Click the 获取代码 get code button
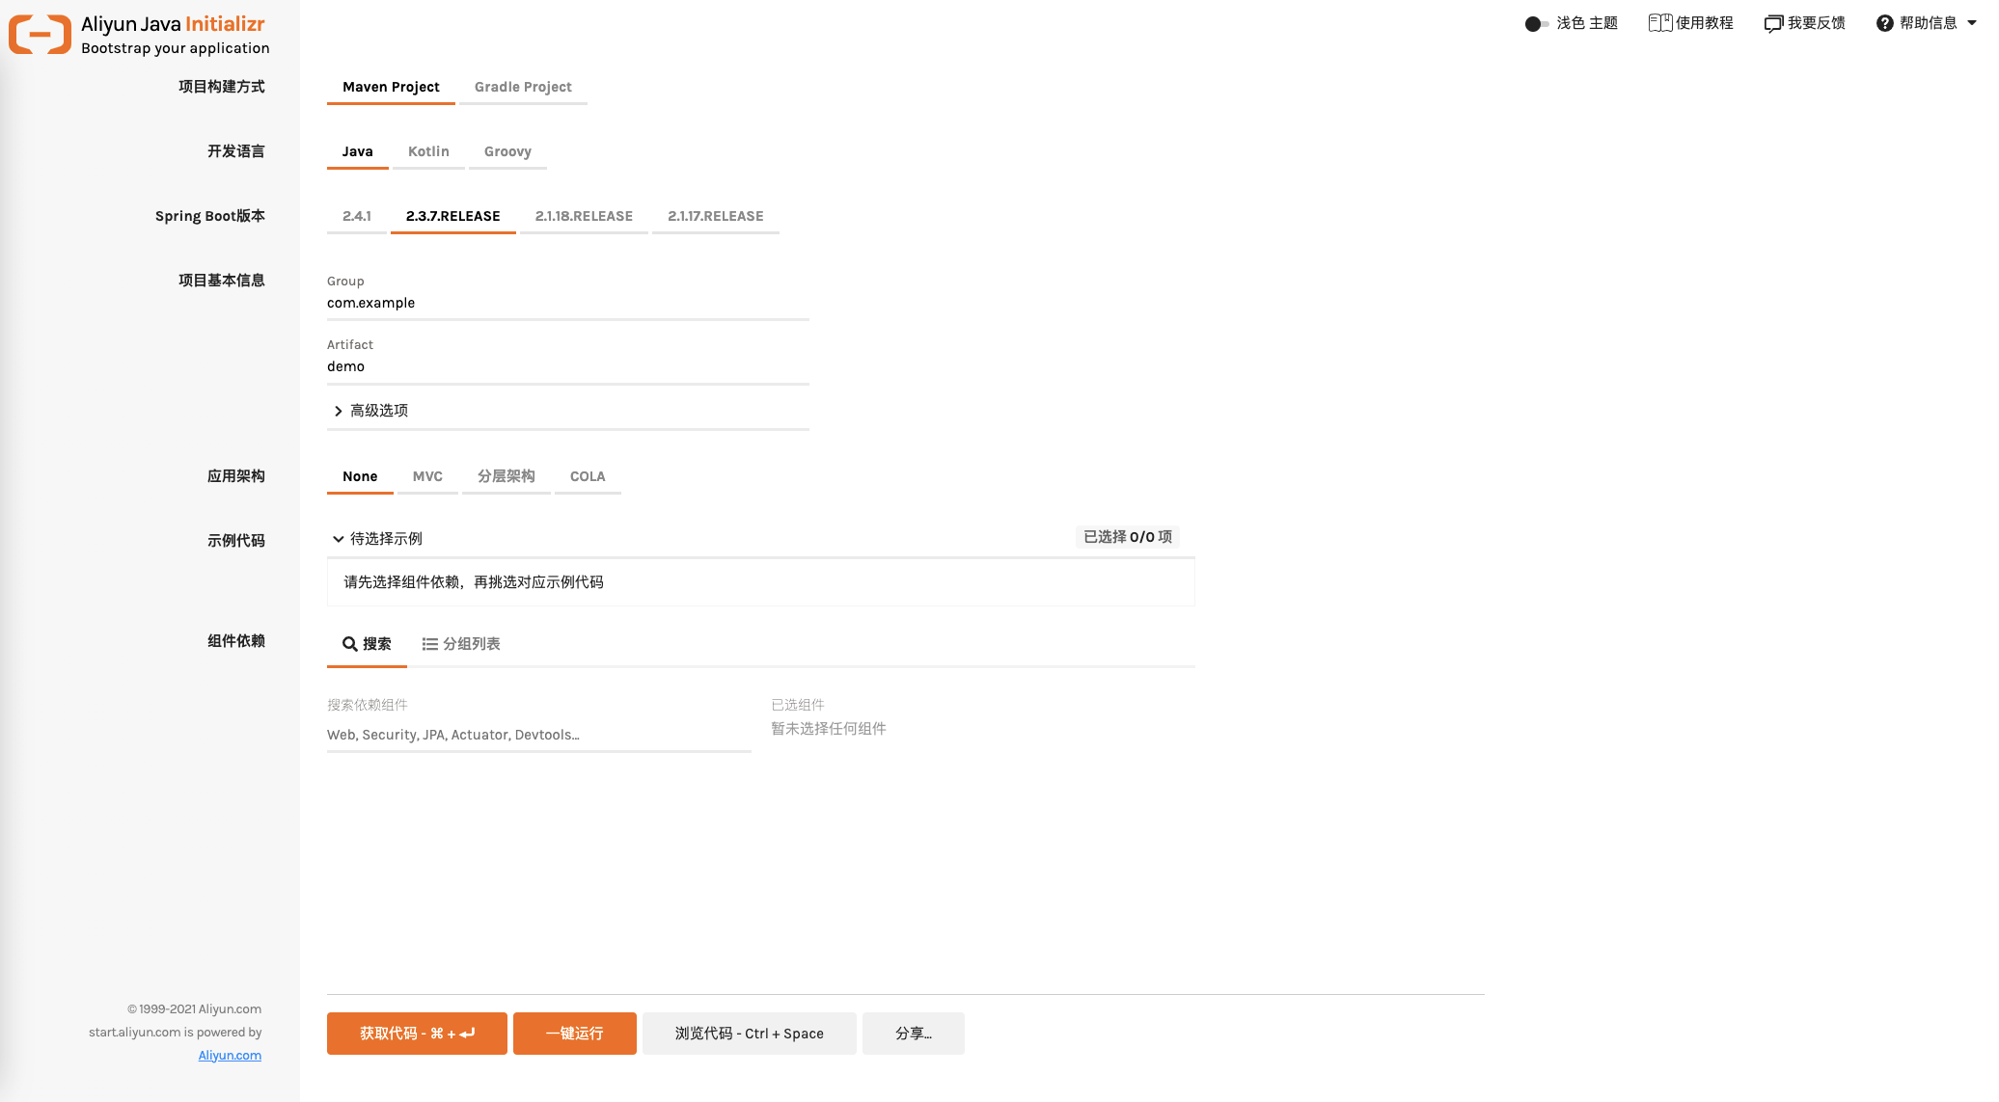The width and height of the screenshot is (1999, 1102). (x=417, y=1034)
